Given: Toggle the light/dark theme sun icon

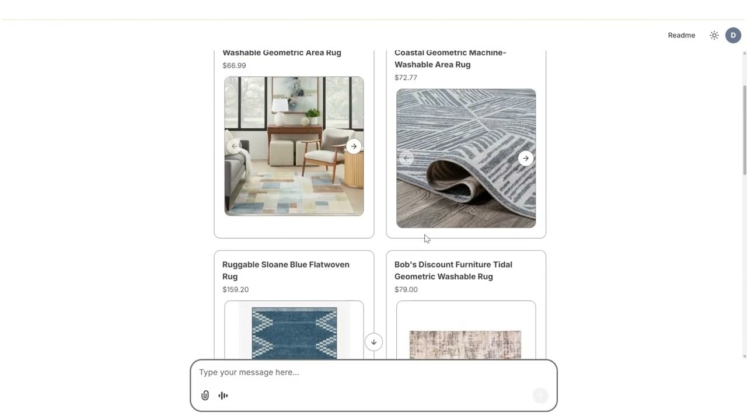Looking at the screenshot, I should (714, 36).
